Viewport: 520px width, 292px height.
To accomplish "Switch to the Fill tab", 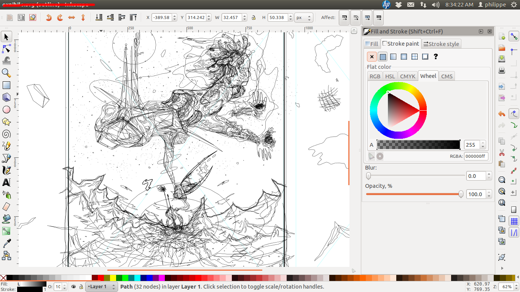I will (372, 44).
